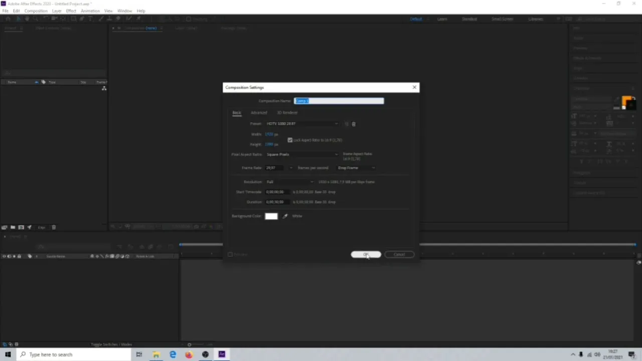Click the Home icon in the toolbar
Viewport: 642px width, 361px height.
coord(7,19)
